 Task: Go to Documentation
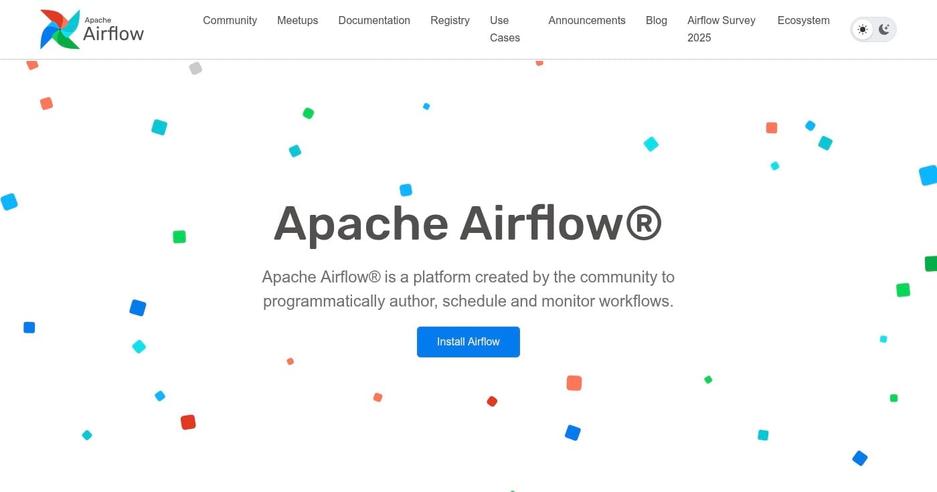click(374, 21)
